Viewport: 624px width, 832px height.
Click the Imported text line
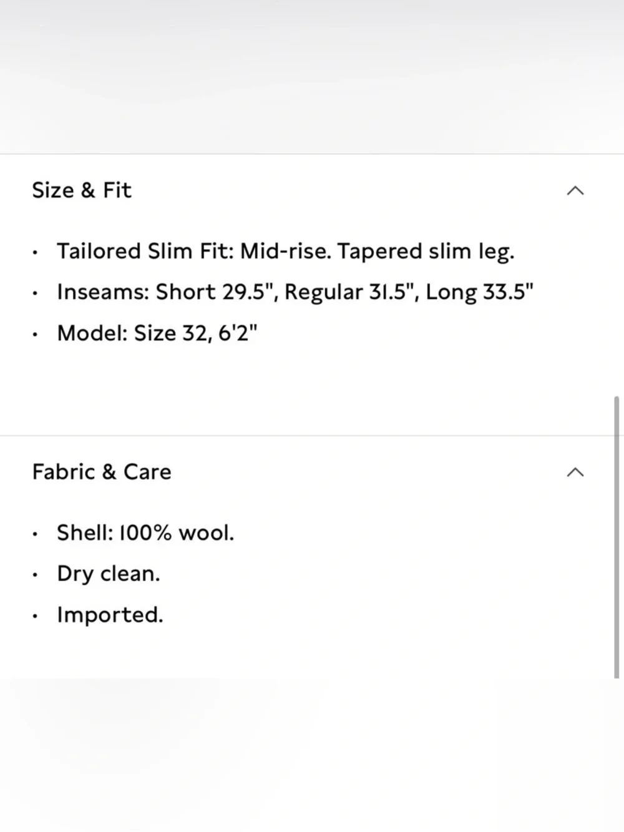coord(110,615)
